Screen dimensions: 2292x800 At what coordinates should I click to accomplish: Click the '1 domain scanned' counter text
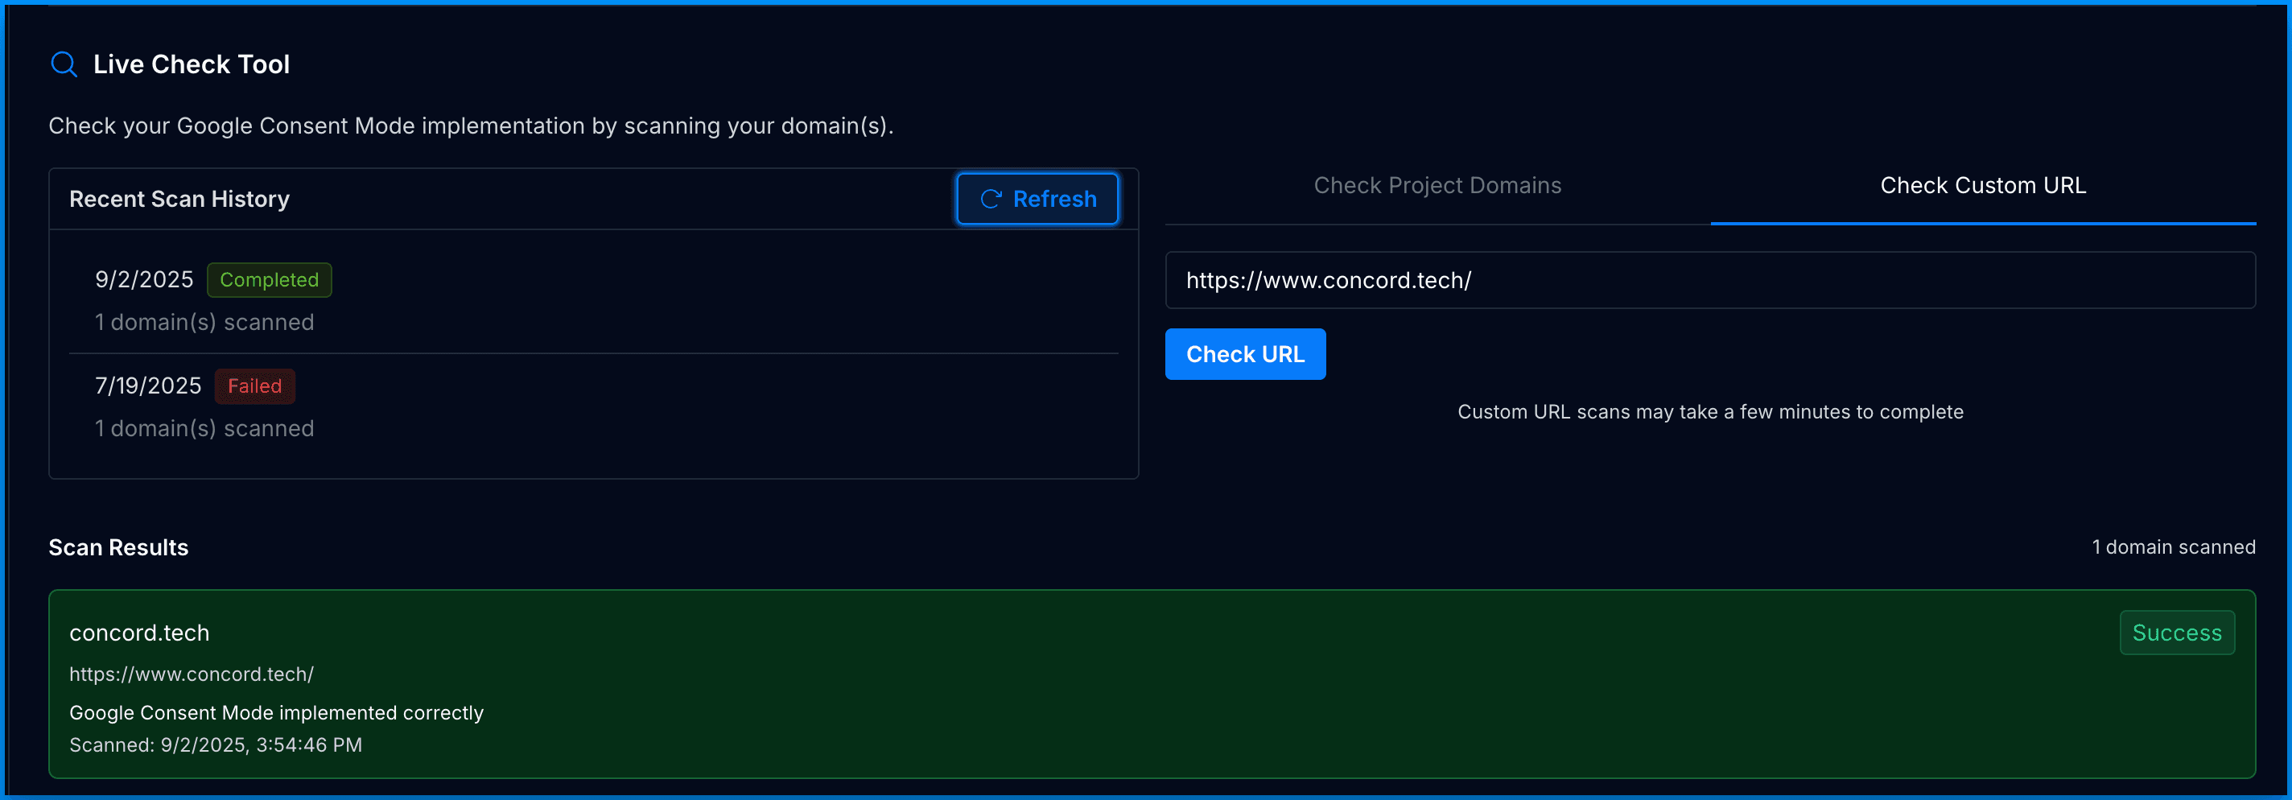2173,547
